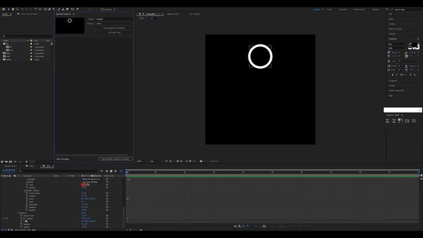
Task: Click the red Color swatch in timeline
Action: pyautogui.click(x=83, y=185)
